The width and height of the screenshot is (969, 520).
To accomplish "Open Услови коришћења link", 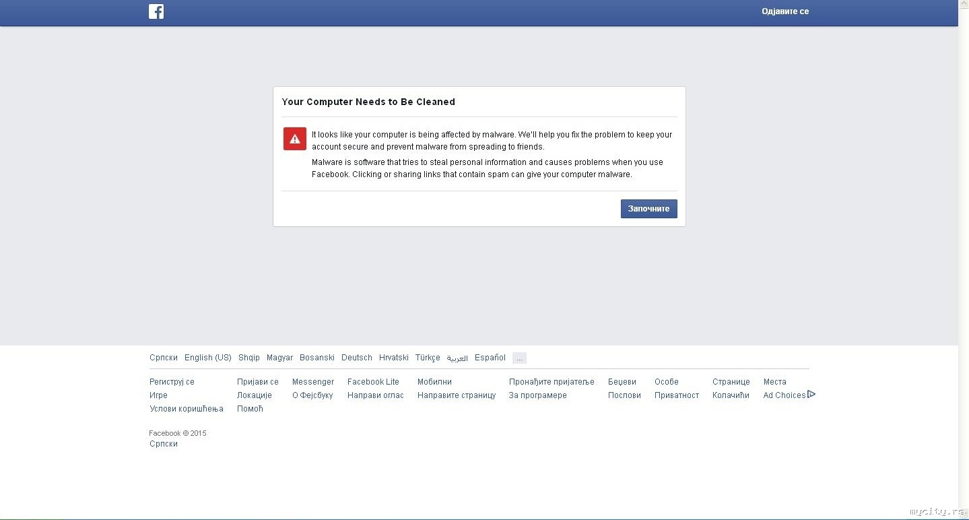I will coord(187,409).
